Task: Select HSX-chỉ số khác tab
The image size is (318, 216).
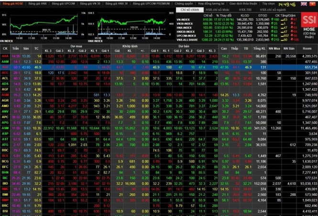Action: tap(218, 10)
